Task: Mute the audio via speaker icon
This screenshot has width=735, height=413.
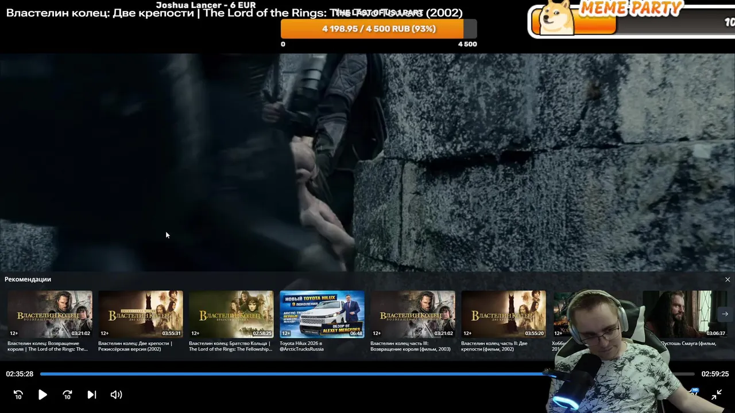Action: [x=116, y=395]
